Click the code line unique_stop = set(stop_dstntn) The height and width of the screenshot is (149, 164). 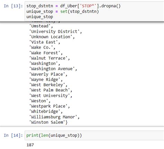tap(63, 11)
